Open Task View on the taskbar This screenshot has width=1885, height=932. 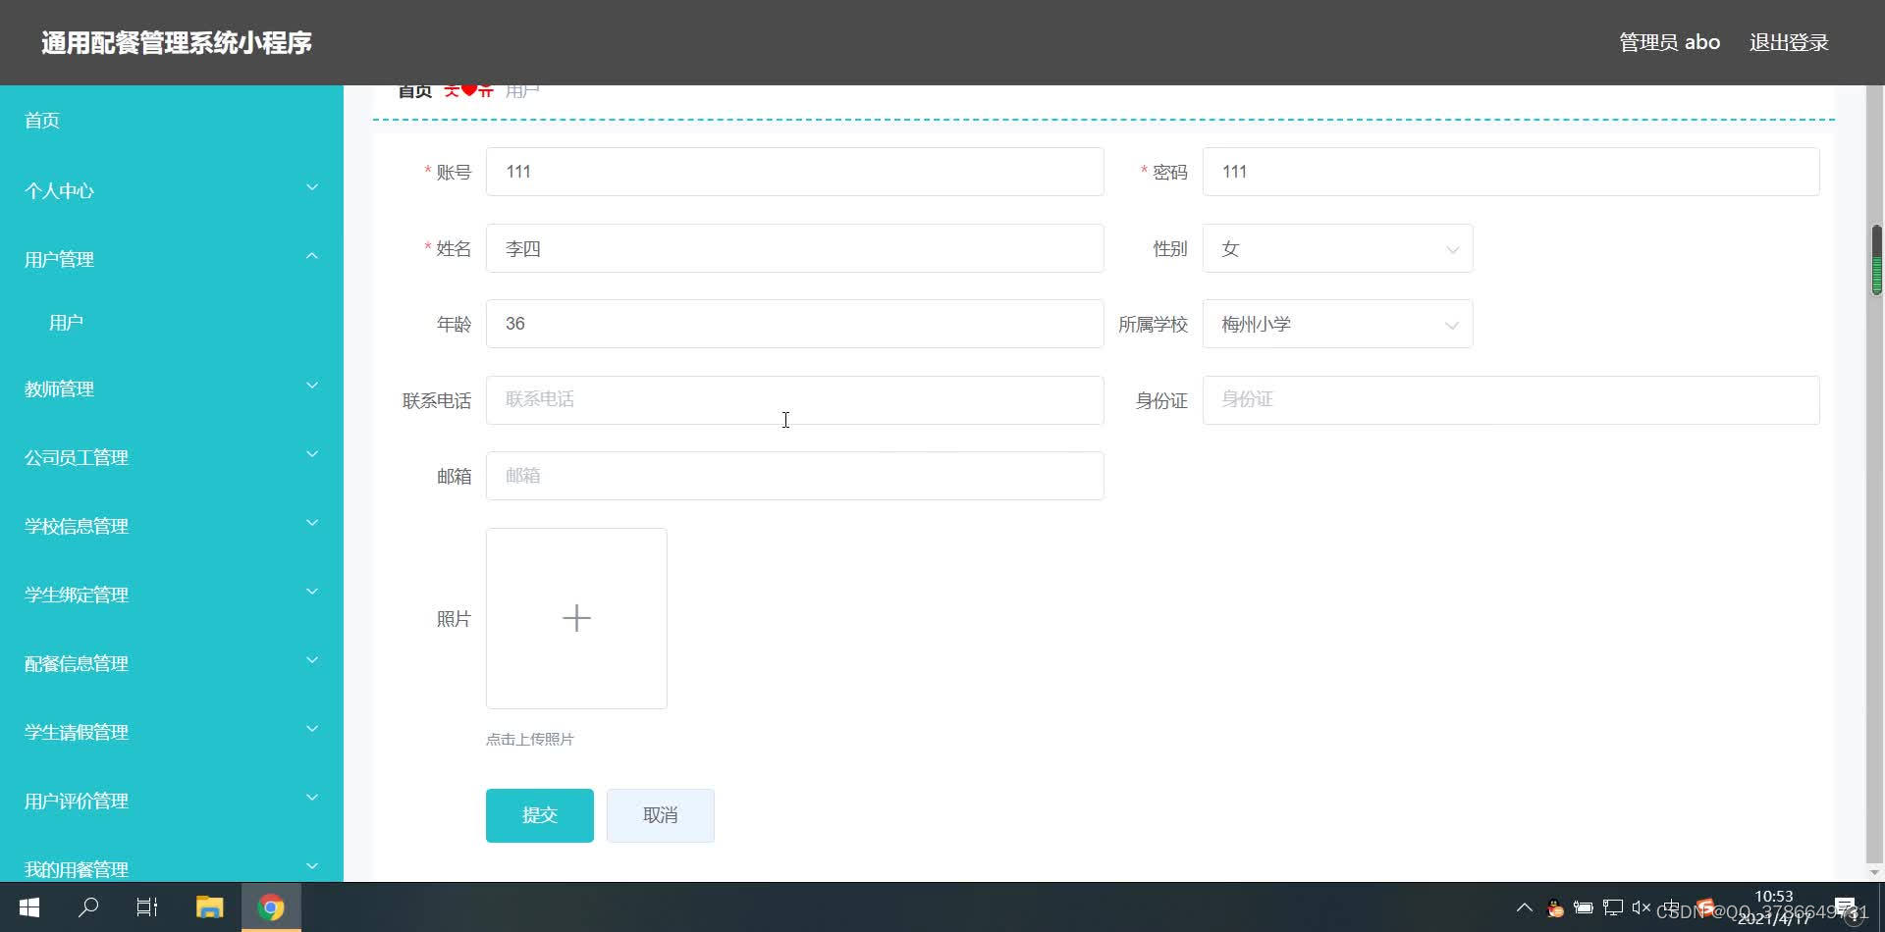147,907
